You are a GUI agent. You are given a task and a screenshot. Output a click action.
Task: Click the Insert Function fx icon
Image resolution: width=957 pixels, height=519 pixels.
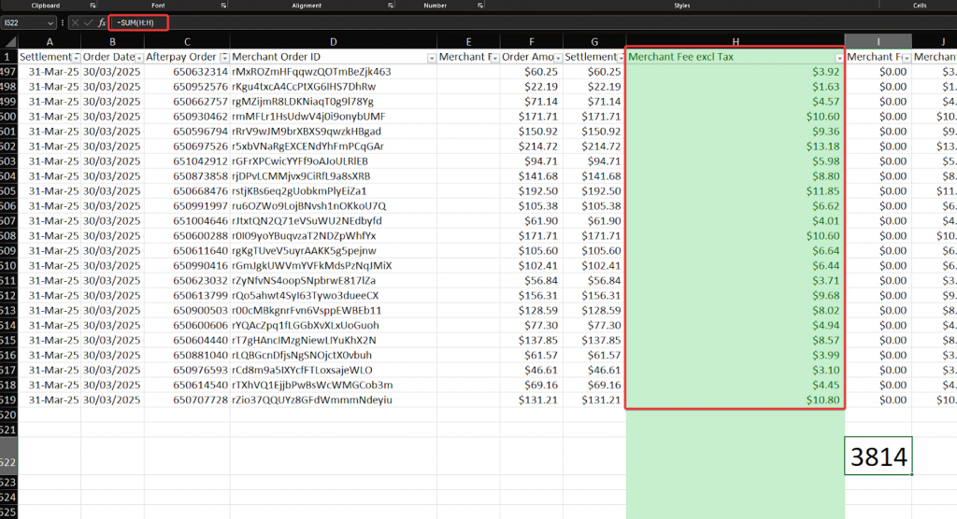pyautogui.click(x=102, y=22)
